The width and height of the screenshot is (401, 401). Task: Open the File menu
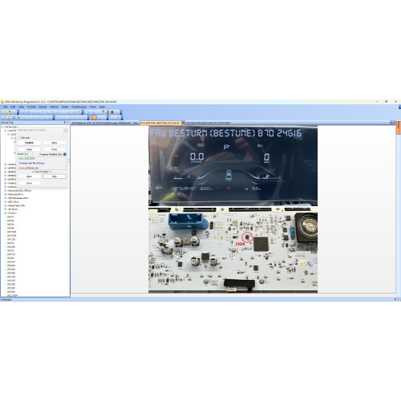5,107
